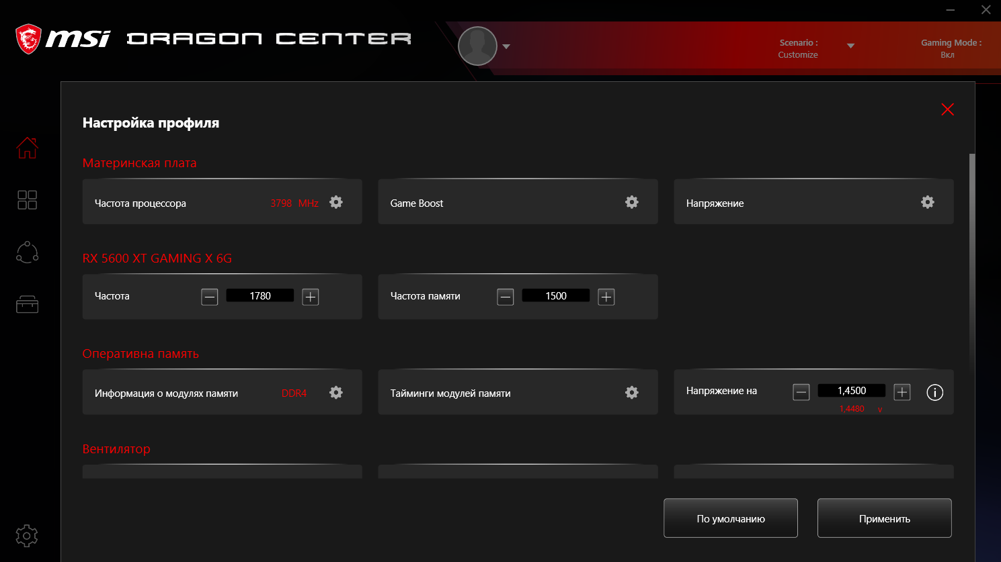The image size is (1001, 562).
Task: Click the RAM voltage field showing 1,4500
Action: click(852, 391)
